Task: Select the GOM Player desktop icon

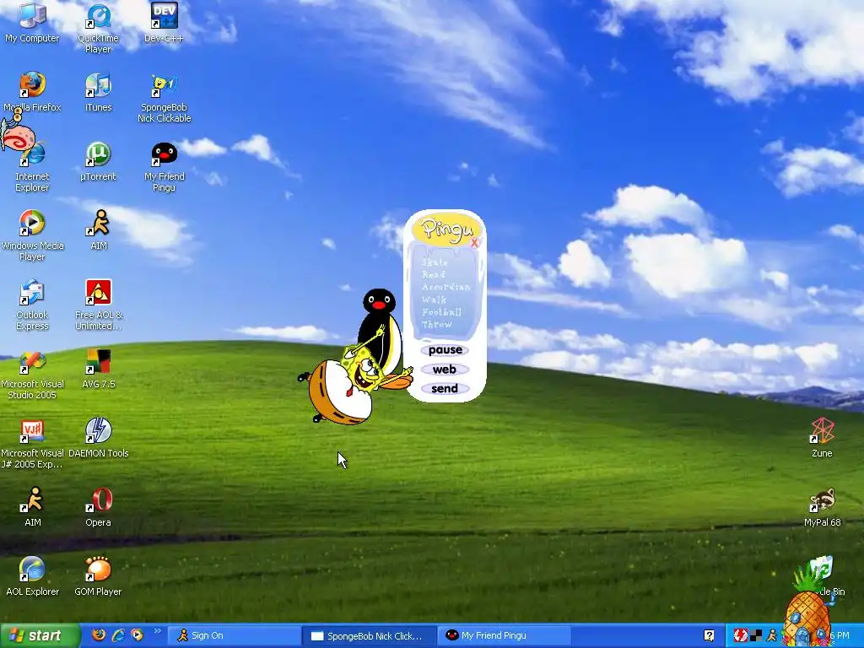Action: tap(98, 575)
